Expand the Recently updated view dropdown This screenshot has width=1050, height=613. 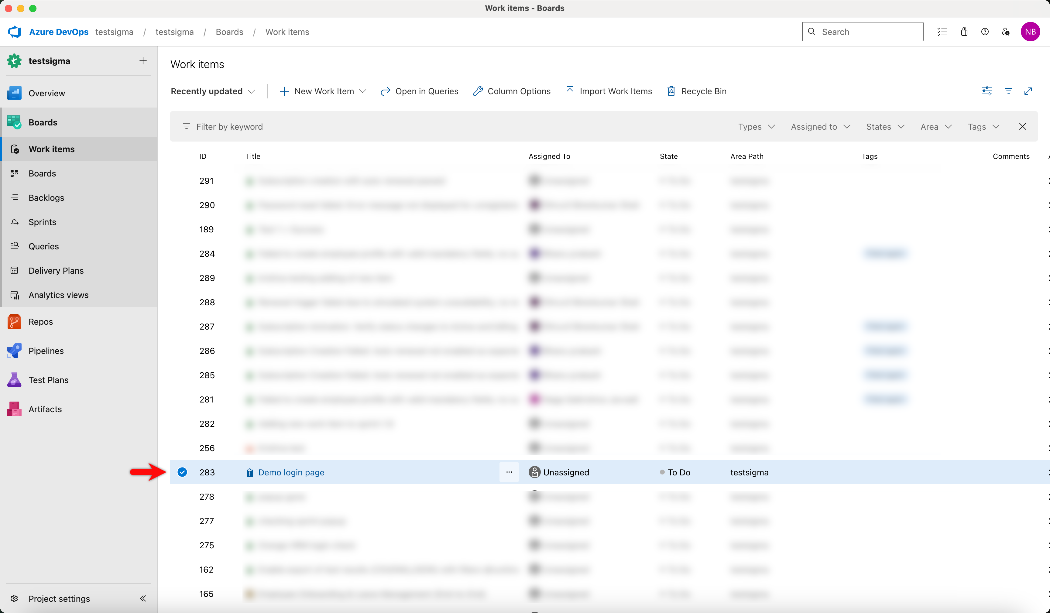point(213,91)
